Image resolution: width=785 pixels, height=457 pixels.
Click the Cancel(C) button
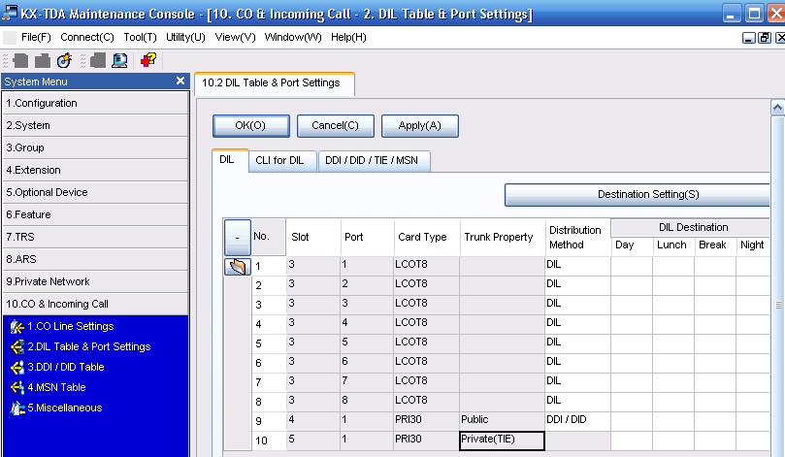pyautogui.click(x=336, y=125)
